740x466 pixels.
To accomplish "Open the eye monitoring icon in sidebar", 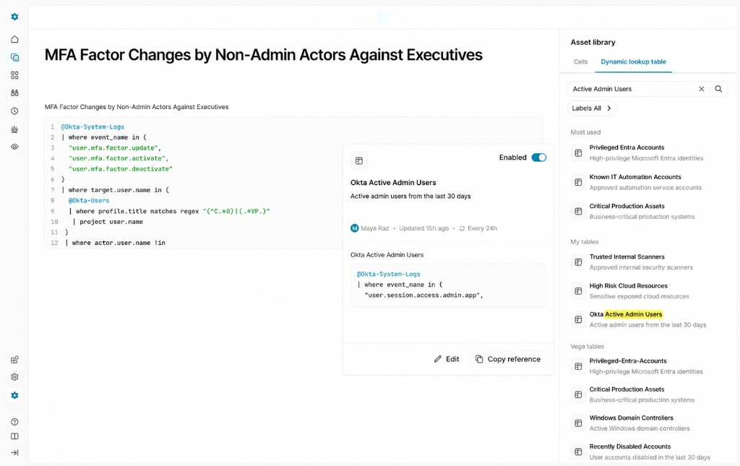I will click(14, 147).
